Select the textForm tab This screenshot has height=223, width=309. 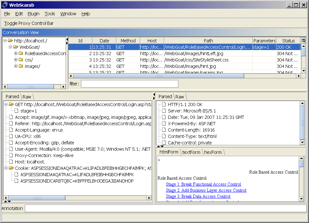191,152
